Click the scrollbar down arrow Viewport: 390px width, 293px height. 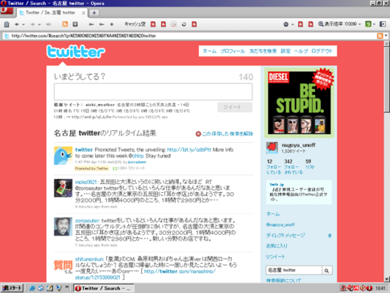pos(386,279)
